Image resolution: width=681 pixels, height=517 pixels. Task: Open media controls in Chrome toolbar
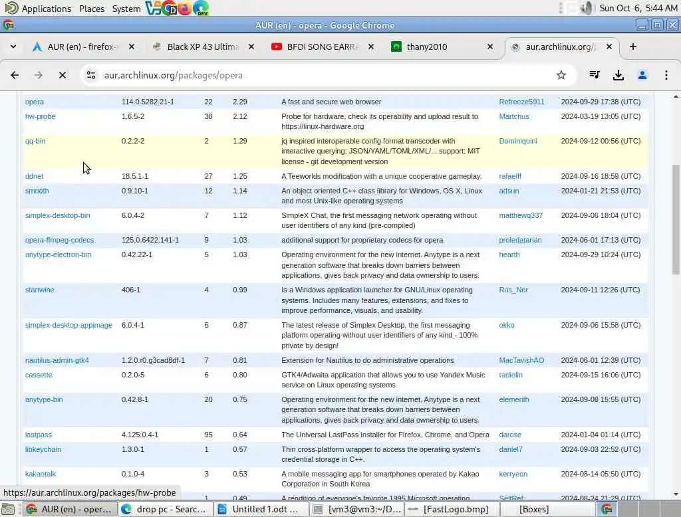(595, 75)
